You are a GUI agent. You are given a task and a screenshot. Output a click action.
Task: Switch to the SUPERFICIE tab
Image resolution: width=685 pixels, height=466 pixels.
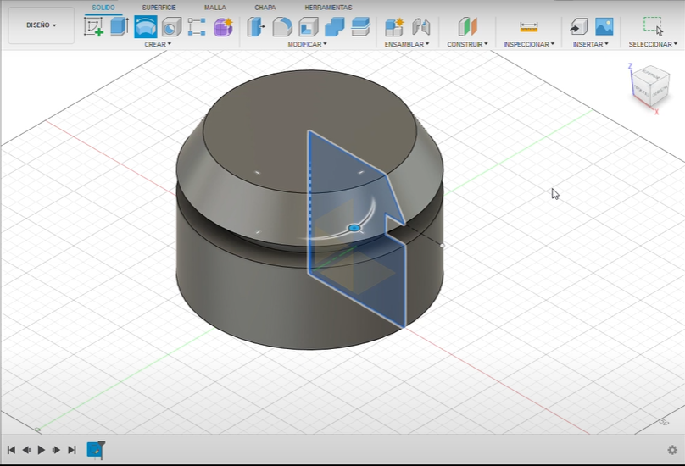pyautogui.click(x=159, y=8)
